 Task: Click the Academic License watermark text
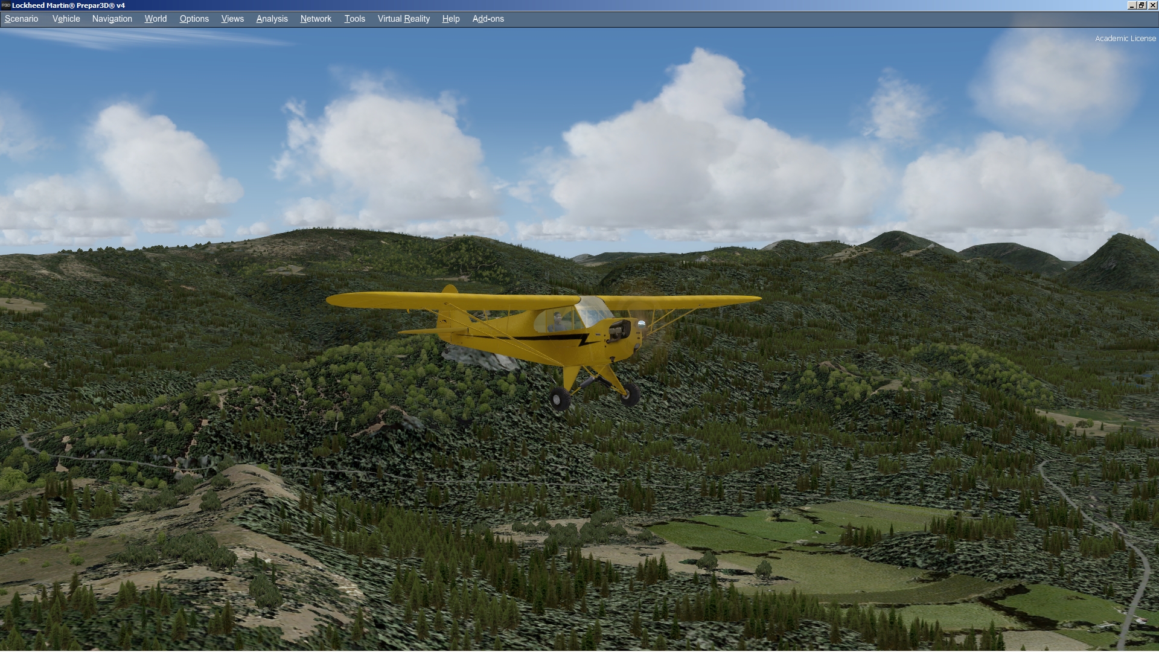[x=1125, y=39]
